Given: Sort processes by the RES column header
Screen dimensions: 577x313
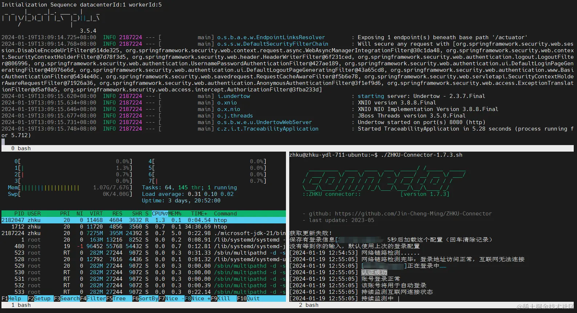Looking at the screenshot, I should pyautogui.click(x=117, y=214).
